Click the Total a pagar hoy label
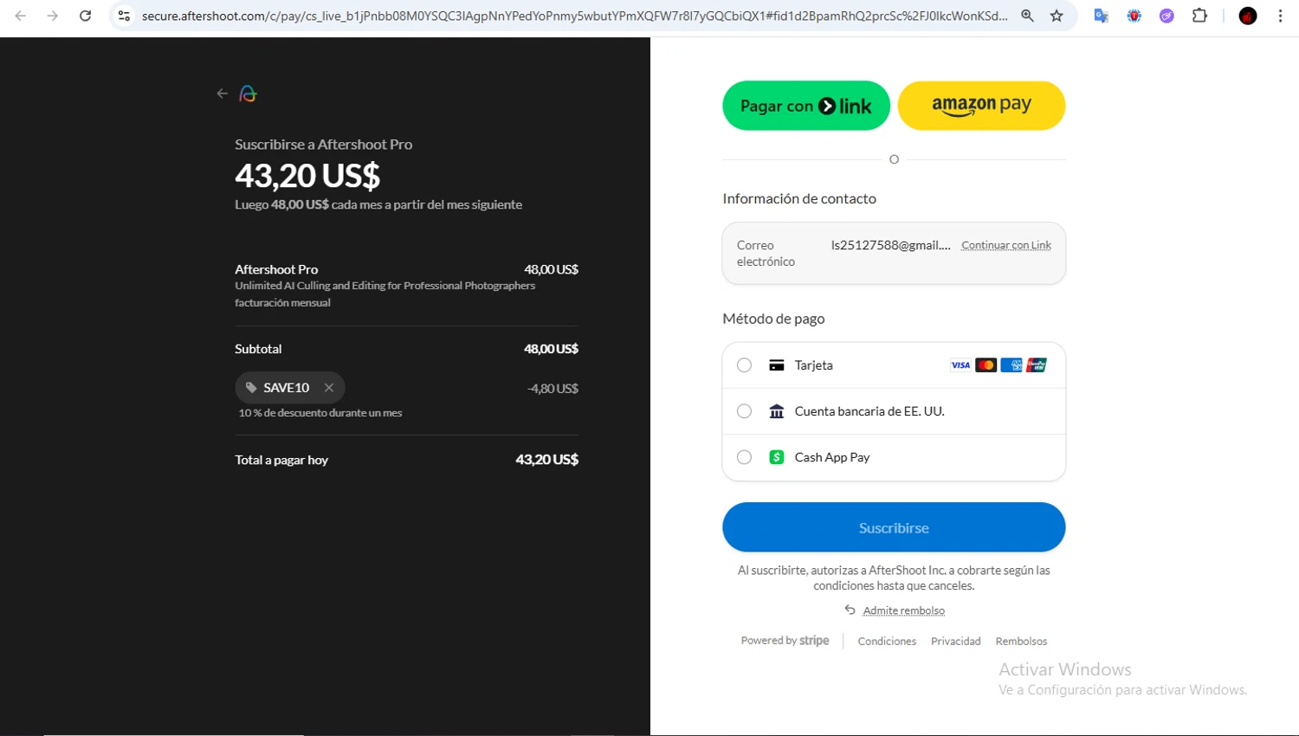Image resolution: width=1299 pixels, height=736 pixels. [x=281, y=460]
